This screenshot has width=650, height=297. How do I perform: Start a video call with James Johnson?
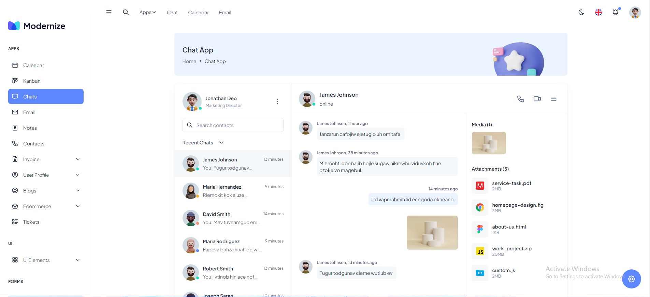click(537, 99)
